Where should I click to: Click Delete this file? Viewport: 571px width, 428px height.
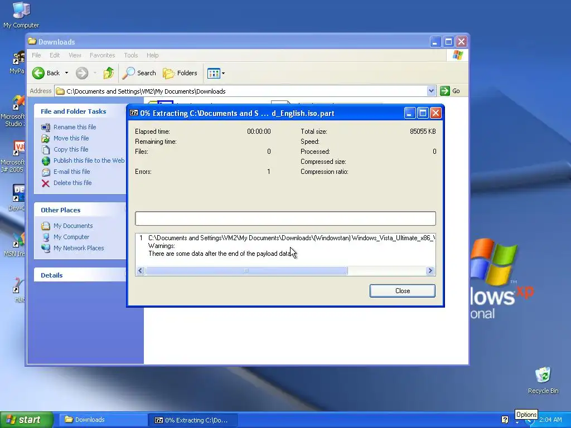[x=72, y=183]
